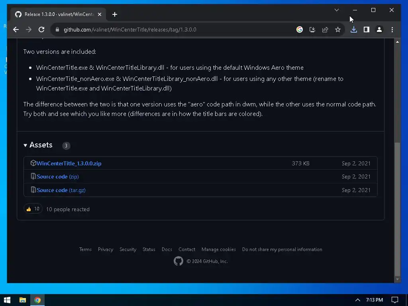The image size is (408, 306).
Task: Click the file icon beside Source code (tar.gz)
Action: (33, 190)
